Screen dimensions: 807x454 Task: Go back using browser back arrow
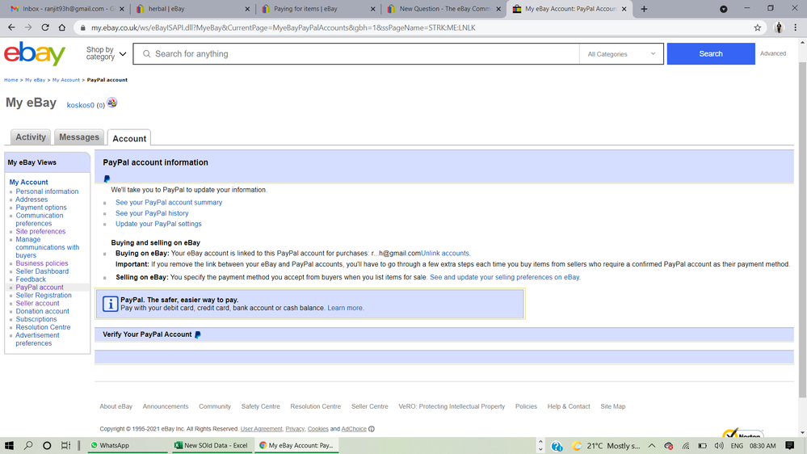pyautogui.click(x=11, y=27)
